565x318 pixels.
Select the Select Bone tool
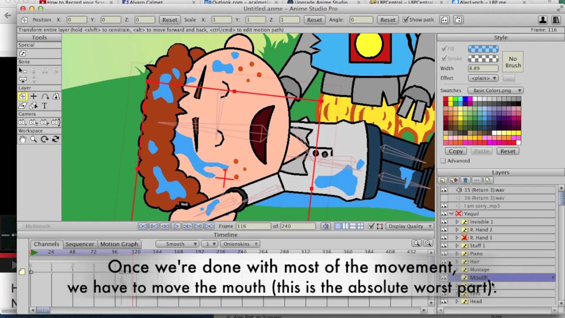[x=23, y=70]
